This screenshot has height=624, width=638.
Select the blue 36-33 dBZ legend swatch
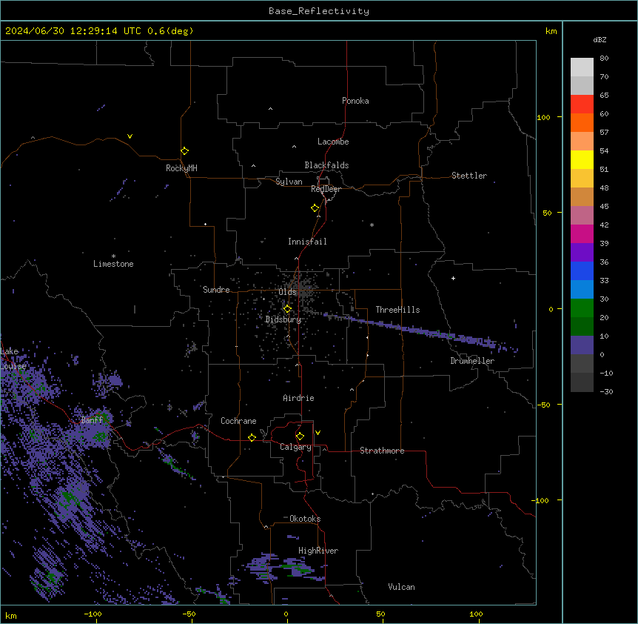(x=582, y=270)
